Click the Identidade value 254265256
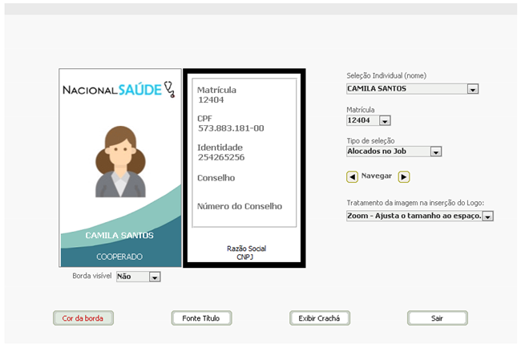Viewport: 521px width, 348px height. [x=221, y=157]
